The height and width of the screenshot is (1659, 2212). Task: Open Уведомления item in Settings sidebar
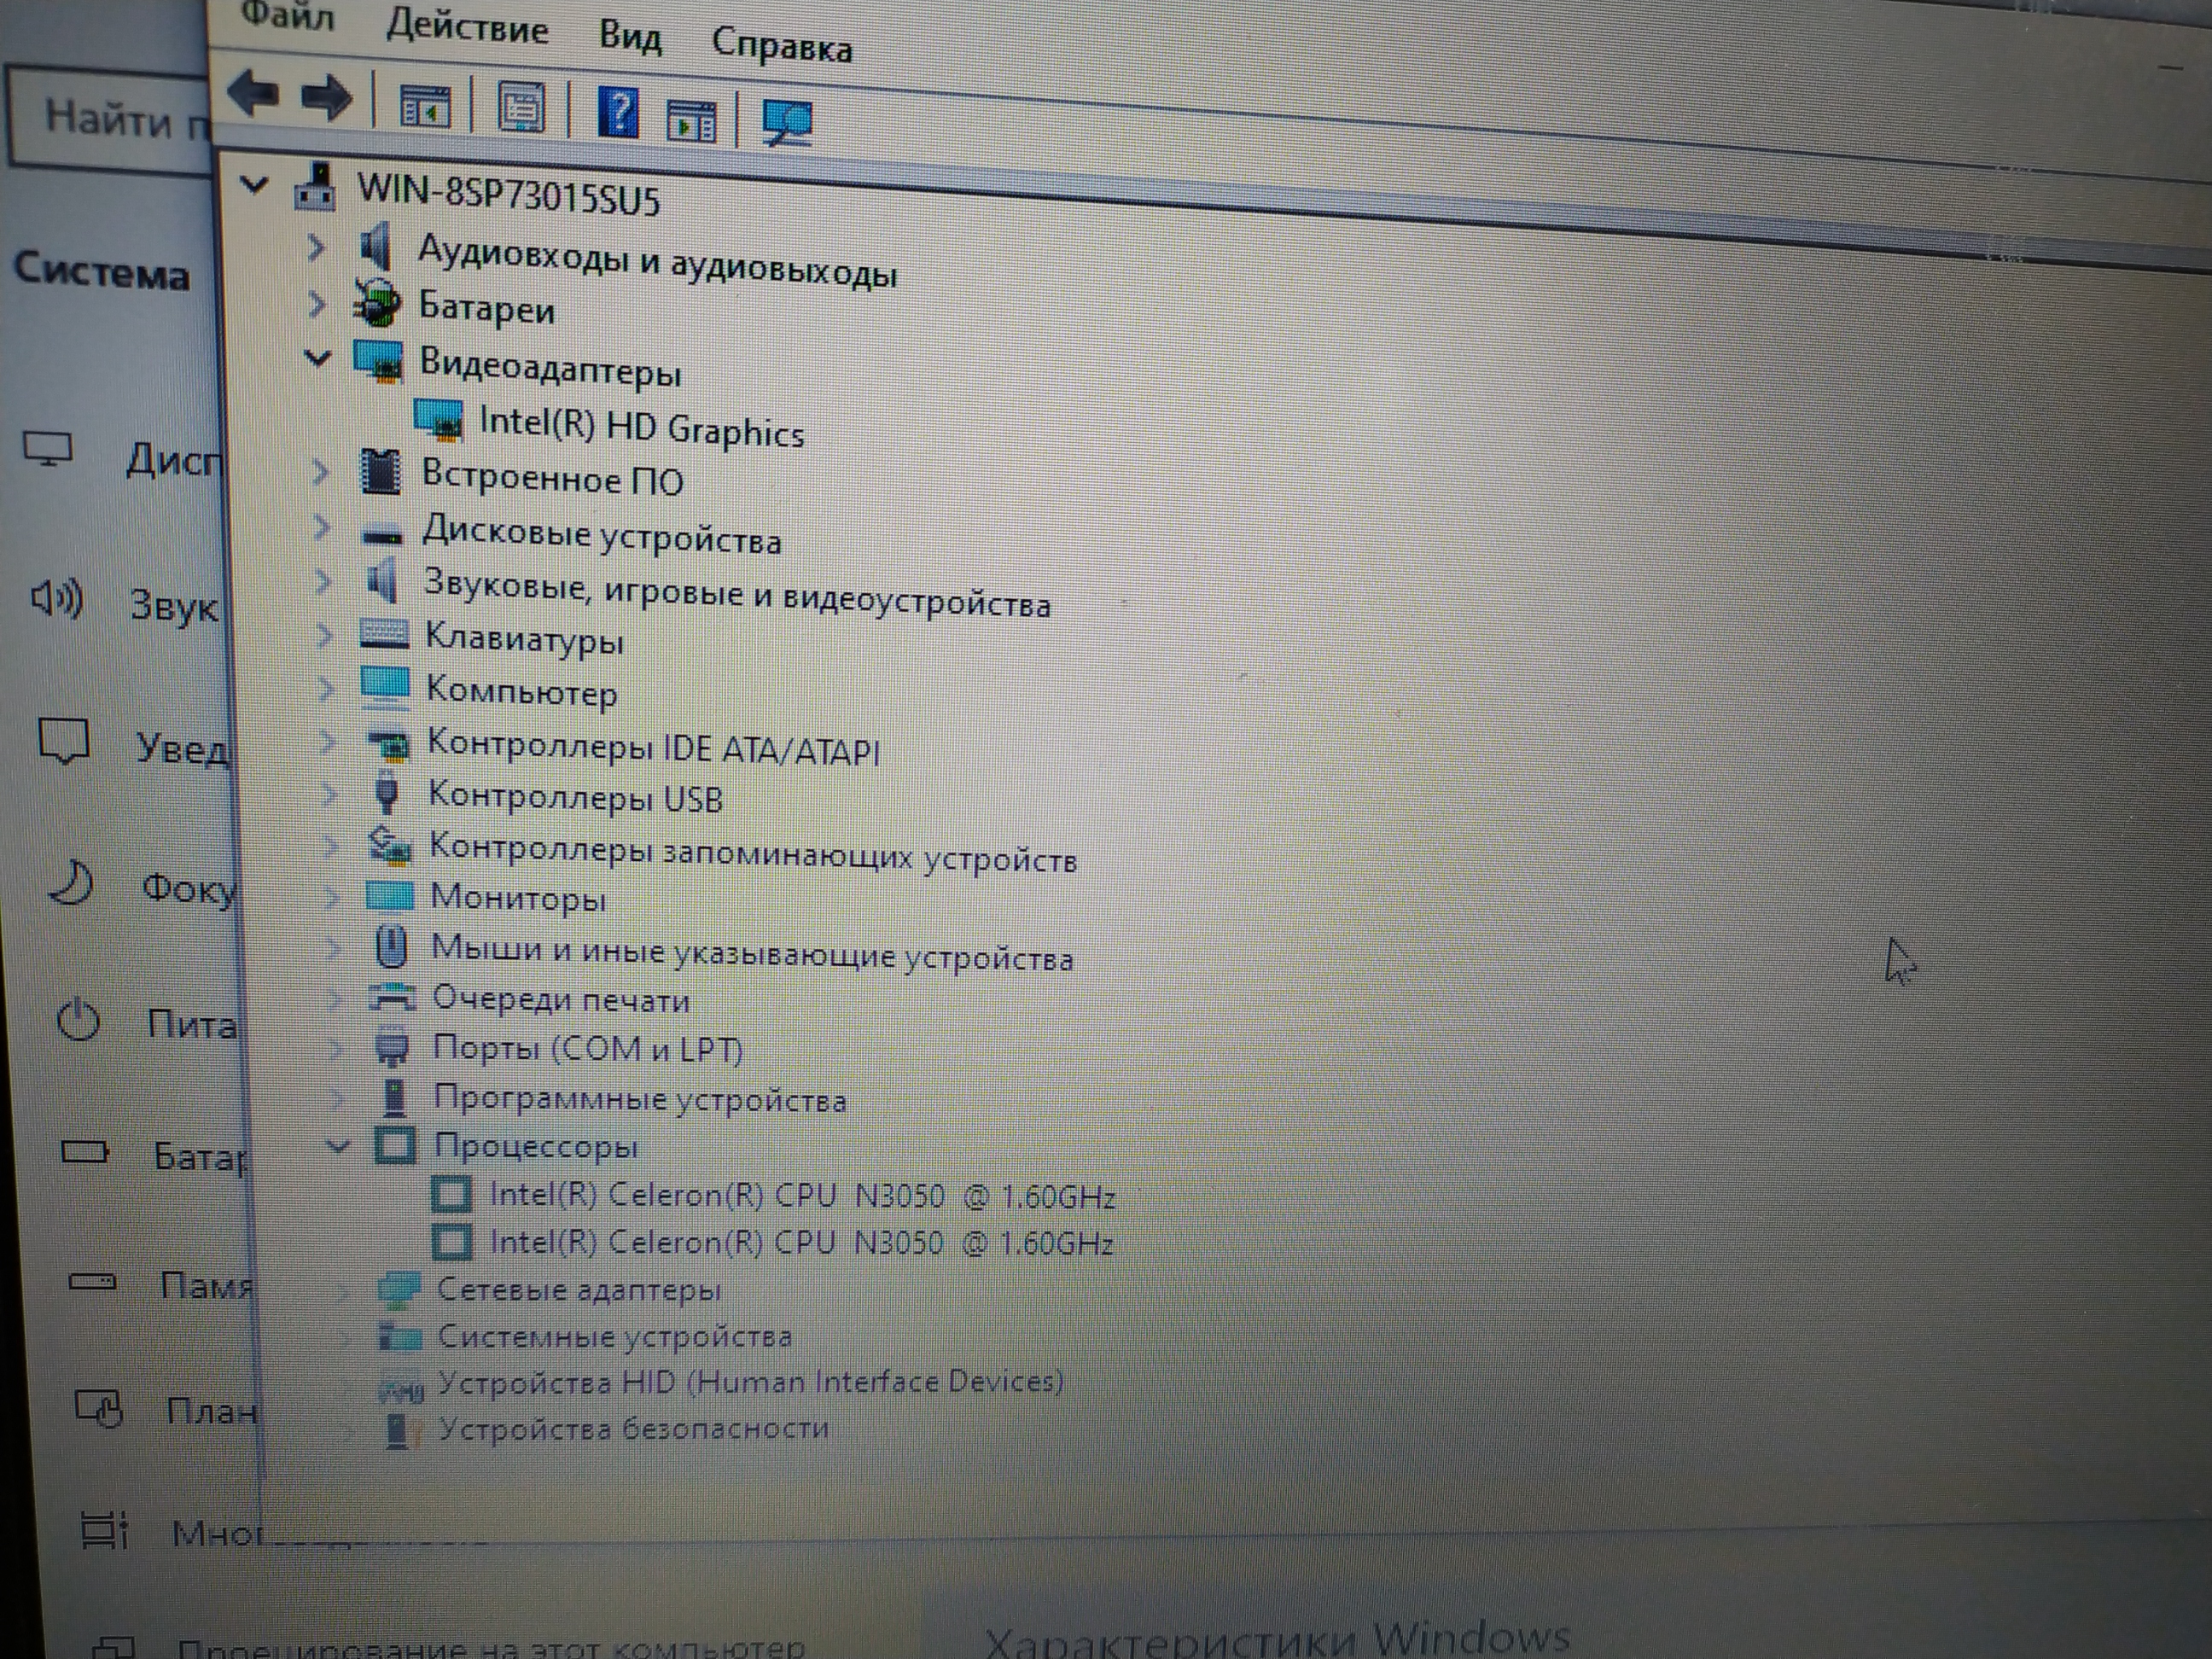pos(136,746)
